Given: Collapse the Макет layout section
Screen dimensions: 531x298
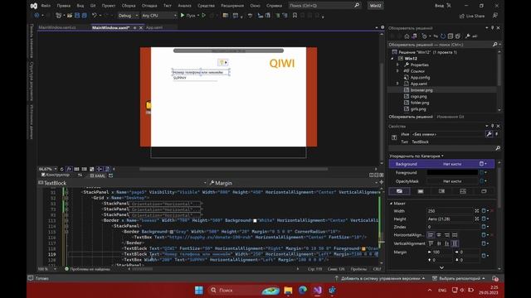Looking at the screenshot, I should pyautogui.click(x=391, y=204).
